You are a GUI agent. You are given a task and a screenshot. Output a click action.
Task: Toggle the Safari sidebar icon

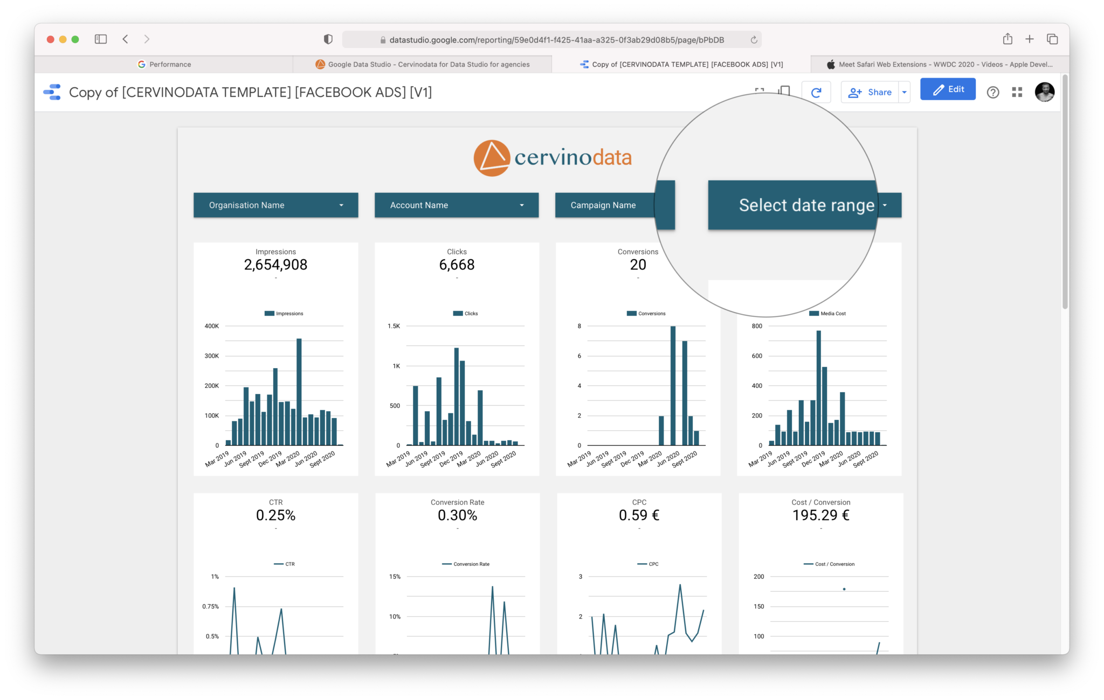[x=101, y=39]
